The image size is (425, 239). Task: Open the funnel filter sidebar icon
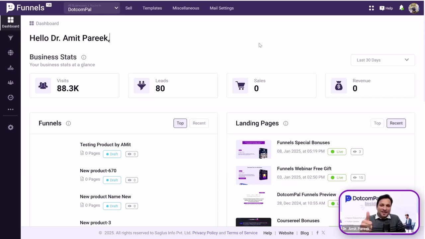pyautogui.click(x=11, y=38)
